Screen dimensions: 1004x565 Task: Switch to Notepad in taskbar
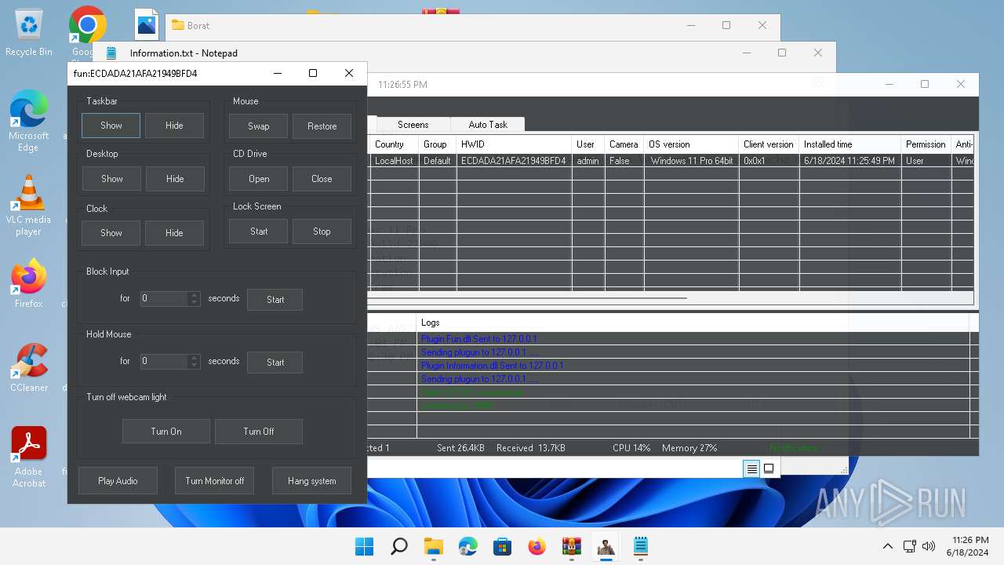coord(640,546)
